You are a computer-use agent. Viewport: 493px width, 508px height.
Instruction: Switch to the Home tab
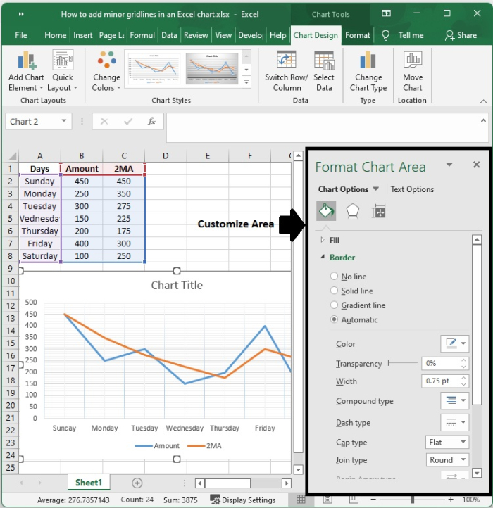pyautogui.click(x=55, y=35)
